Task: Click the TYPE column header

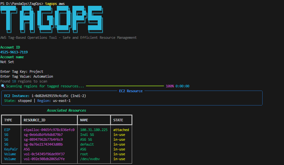Action: (8, 120)
